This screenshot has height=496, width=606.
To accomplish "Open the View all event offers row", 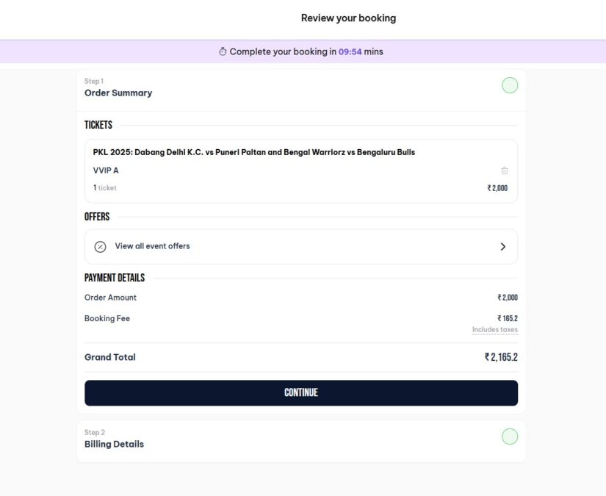I will (x=301, y=246).
